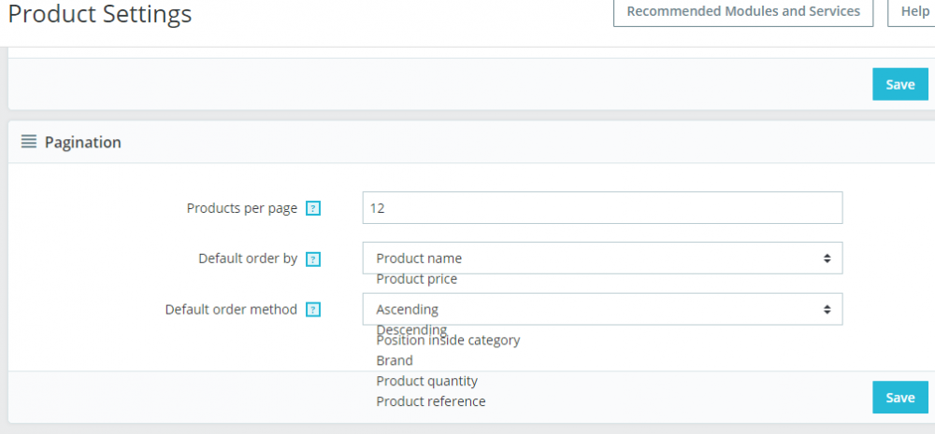Click the Default order by dropdown arrow
Viewport: 935px width, 434px height.
[827, 258]
